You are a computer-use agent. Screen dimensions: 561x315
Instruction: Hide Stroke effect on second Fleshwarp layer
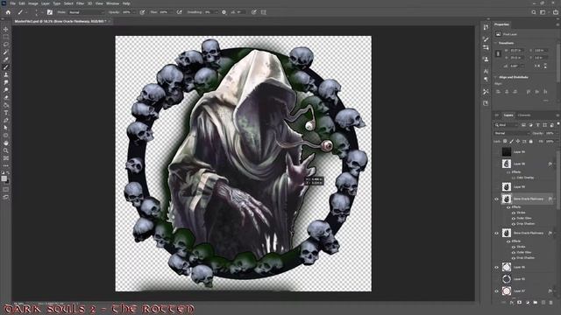click(514, 247)
